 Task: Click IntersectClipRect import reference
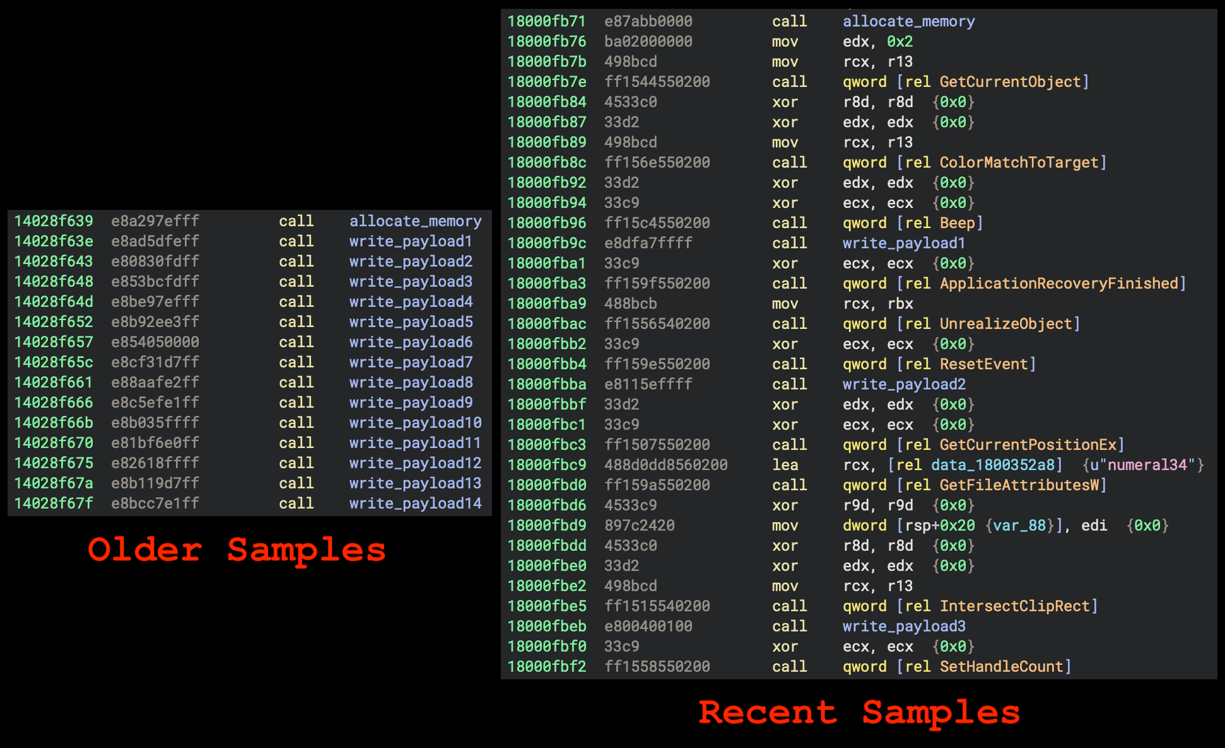tap(1014, 606)
